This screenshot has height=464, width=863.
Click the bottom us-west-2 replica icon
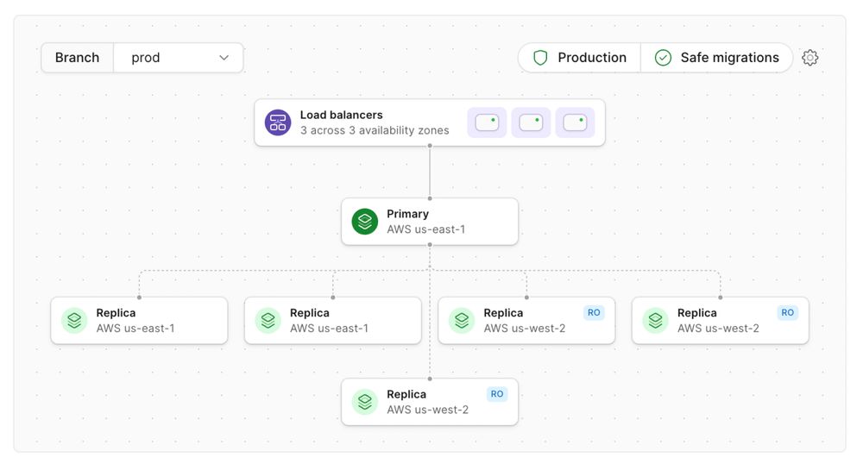point(365,402)
